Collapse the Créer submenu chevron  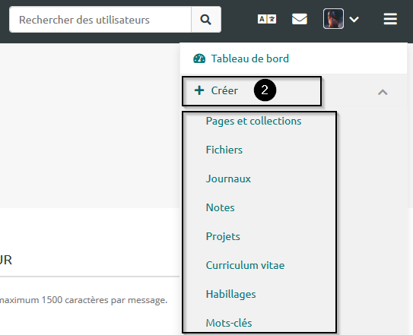383,93
